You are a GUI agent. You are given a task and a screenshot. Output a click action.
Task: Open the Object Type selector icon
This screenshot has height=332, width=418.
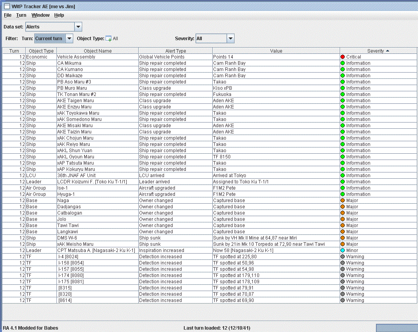click(108, 39)
